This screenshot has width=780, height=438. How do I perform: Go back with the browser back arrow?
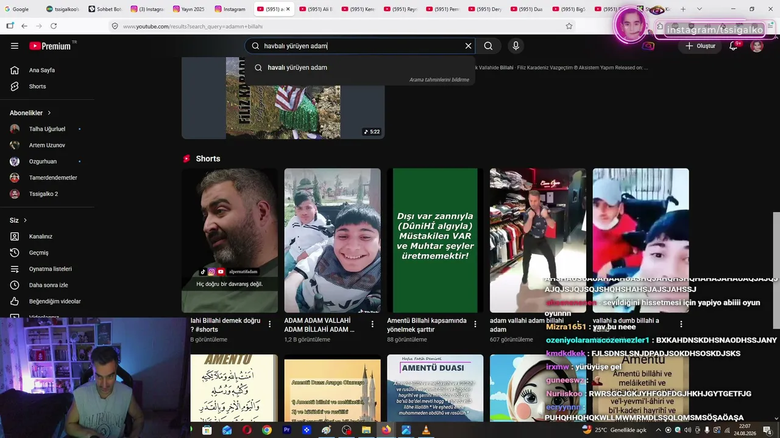(x=24, y=26)
